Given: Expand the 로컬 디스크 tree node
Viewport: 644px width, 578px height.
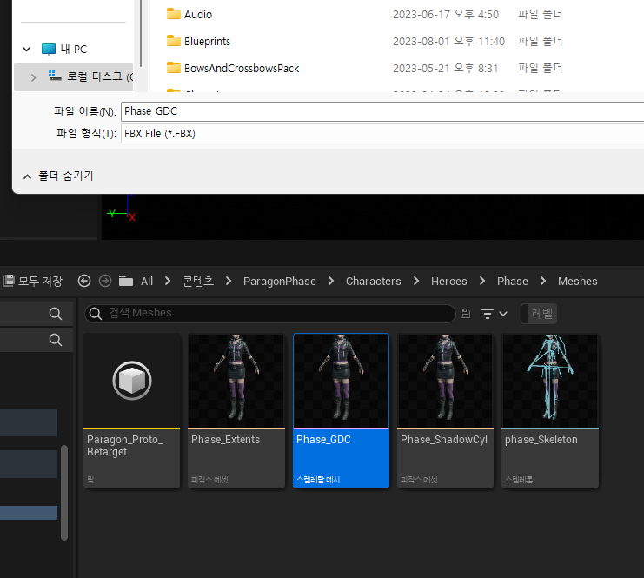Looking at the screenshot, I should [x=33, y=76].
